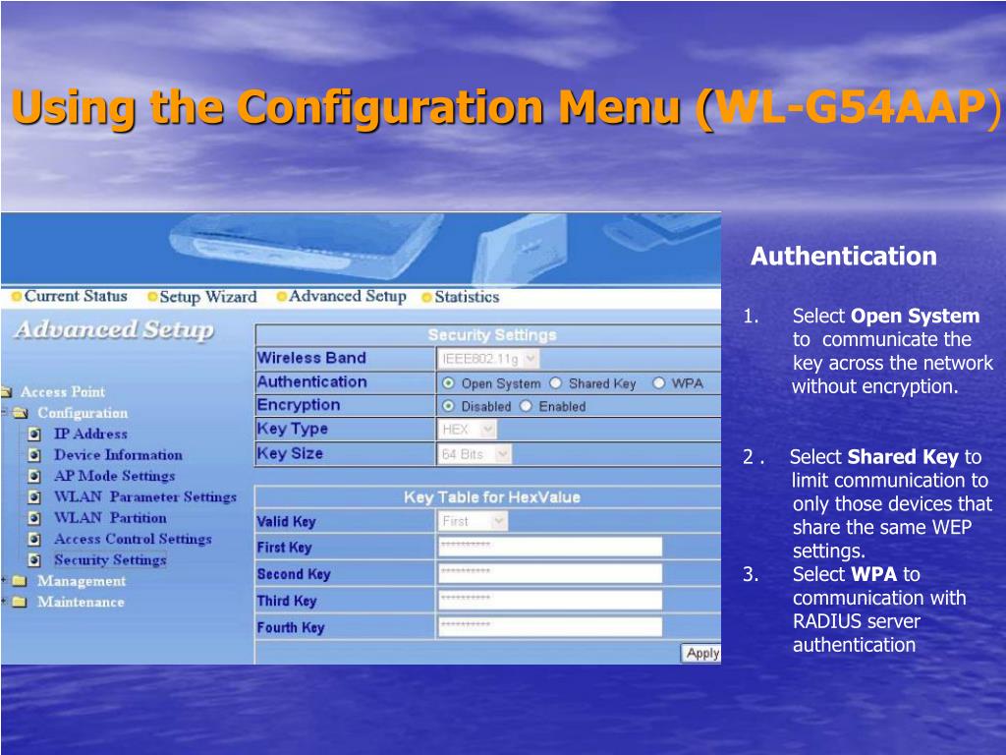The height and width of the screenshot is (755, 1006).
Task: Click the page icon beside IP Address
Action: tap(34, 435)
